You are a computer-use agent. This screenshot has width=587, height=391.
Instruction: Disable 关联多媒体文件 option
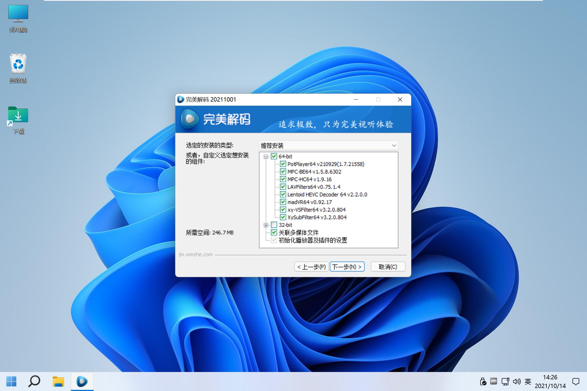pos(273,232)
